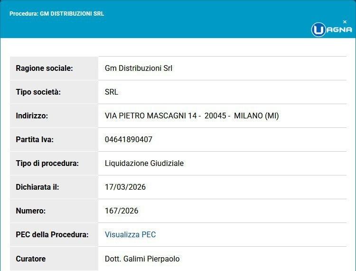Click the 'Procedura: GM DISTRIBUZIONI SRL' header title

click(x=56, y=14)
